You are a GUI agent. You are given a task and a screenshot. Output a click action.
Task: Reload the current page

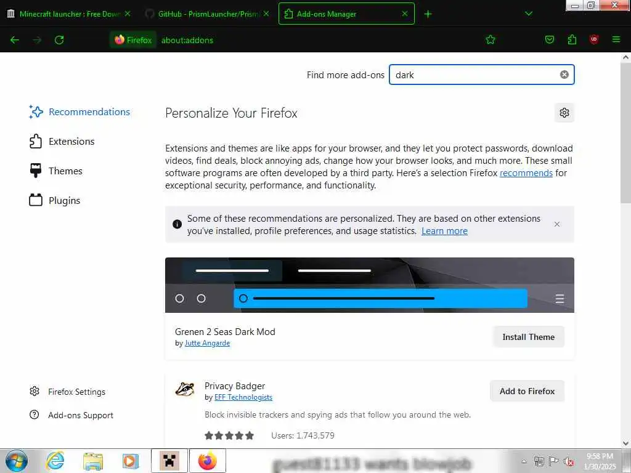tap(59, 40)
